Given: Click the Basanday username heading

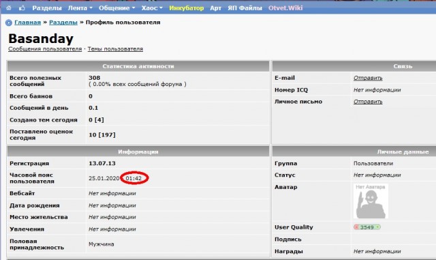Looking at the screenshot, I should (x=41, y=38).
